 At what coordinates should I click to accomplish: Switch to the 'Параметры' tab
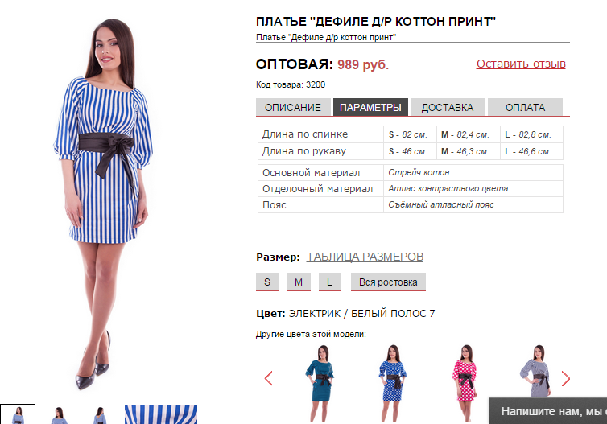pyautogui.click(x=370, y=107)
